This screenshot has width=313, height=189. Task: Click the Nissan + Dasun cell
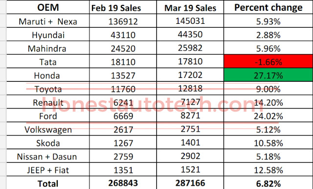pos(48,156)
